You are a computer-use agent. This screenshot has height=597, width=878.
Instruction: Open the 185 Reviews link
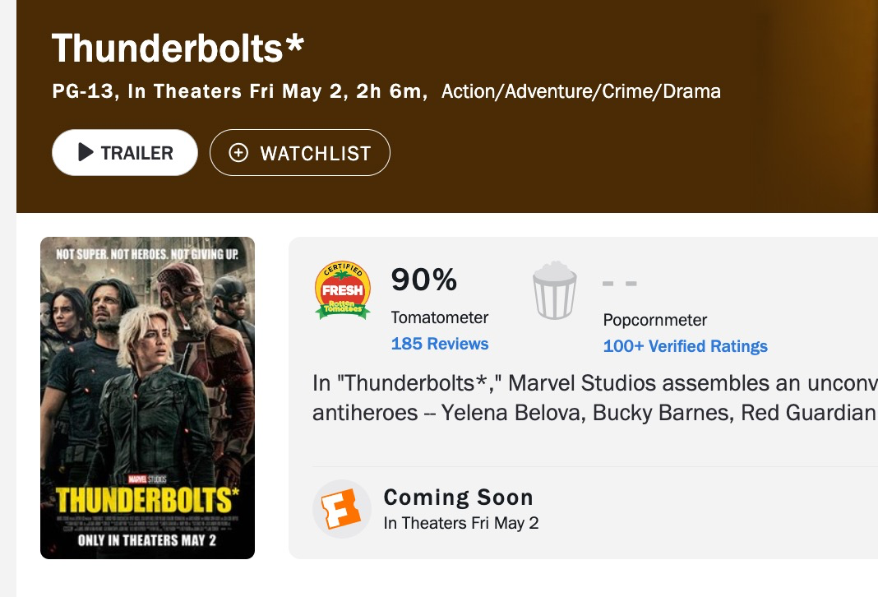(x=440, y=344)
